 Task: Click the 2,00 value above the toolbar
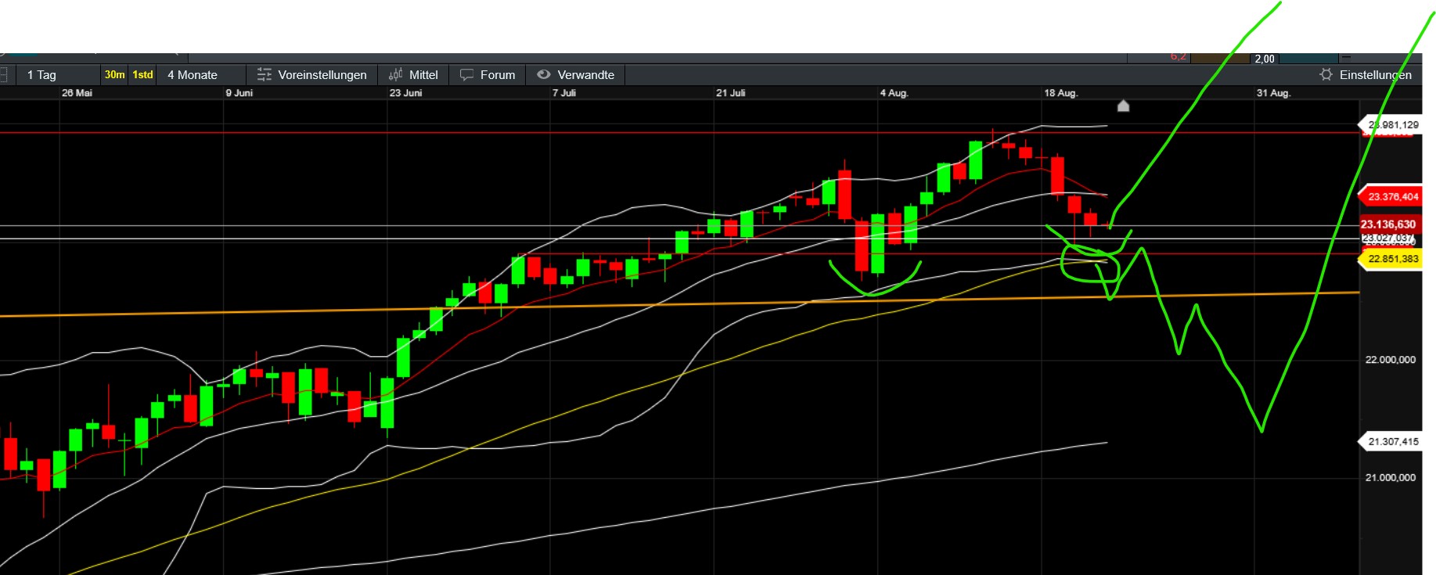1265,59
